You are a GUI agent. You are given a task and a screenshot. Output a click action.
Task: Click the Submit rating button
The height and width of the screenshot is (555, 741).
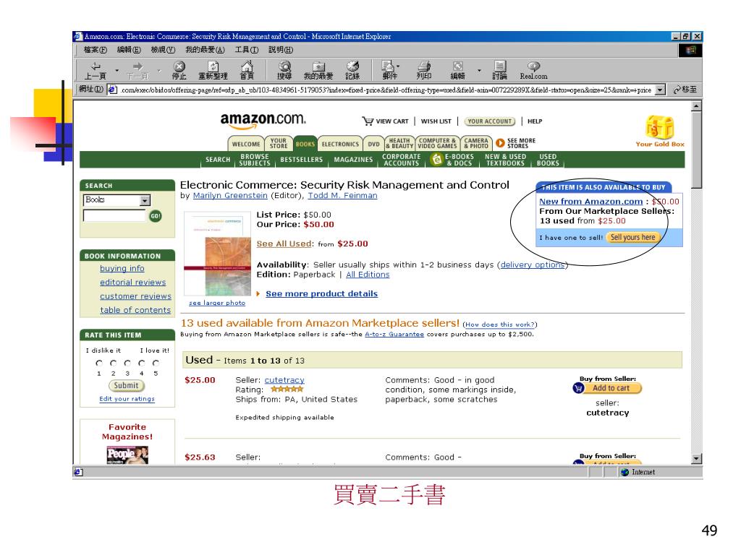coord(126,386)
